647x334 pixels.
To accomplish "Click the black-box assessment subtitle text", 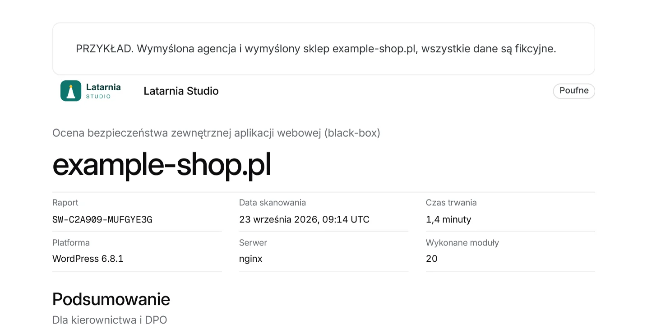I will click(x=216, y=133).
